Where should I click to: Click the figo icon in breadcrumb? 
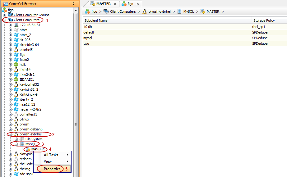pos(87,11)
